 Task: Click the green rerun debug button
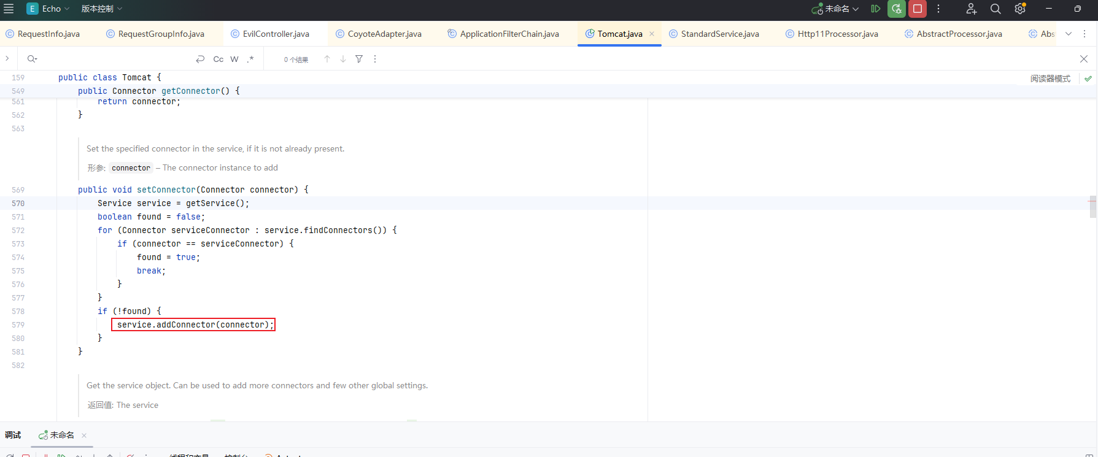[x=897, y=9]
